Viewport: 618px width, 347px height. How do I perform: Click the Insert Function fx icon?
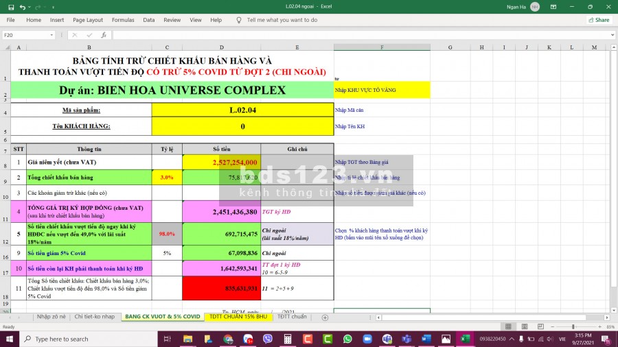(x=104, y=35)
